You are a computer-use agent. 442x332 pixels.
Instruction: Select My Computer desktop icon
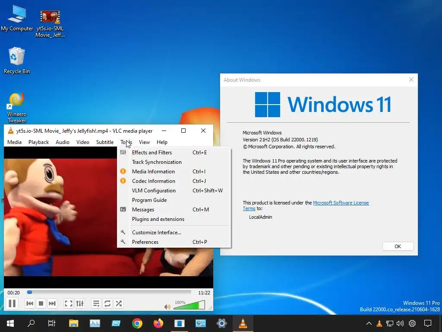[17, 17]
